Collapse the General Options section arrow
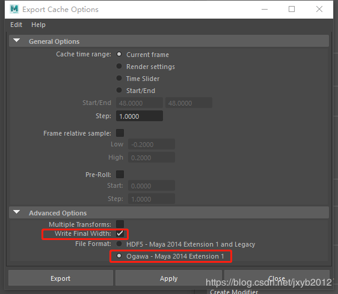The height and width of the screenshot is (294, 338). coord(17,40)
